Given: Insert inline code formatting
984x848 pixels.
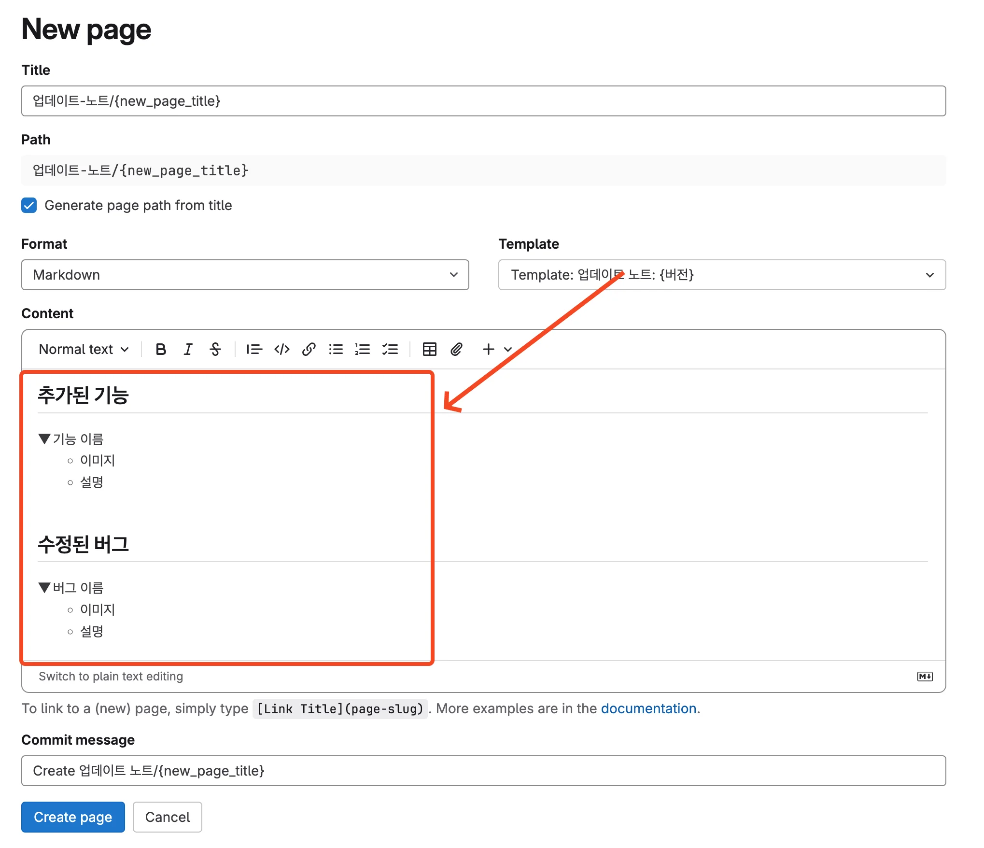Looking at the screenshot, I should coord(281,349).
